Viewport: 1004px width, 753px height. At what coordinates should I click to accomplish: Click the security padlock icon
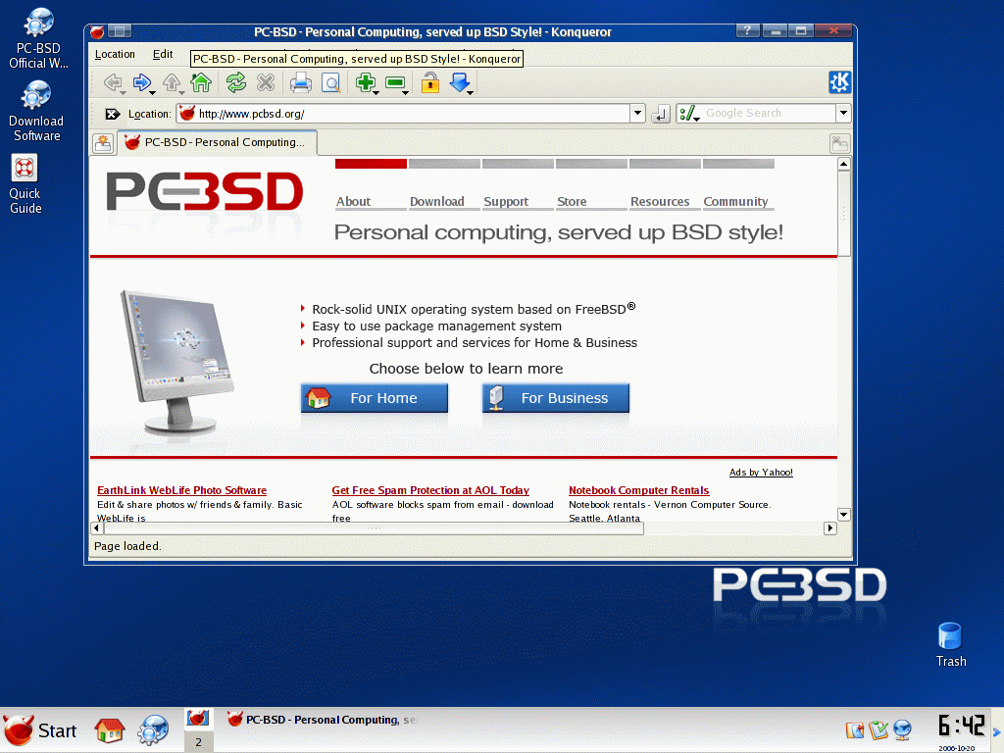pos(430,82)
